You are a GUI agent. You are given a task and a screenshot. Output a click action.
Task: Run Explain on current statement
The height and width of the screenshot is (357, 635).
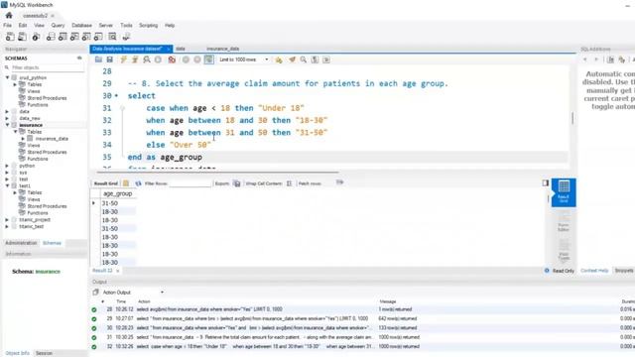coord(147,59)
